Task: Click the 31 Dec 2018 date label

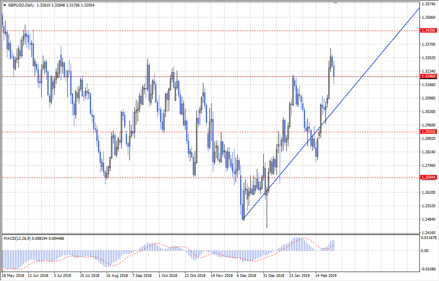Action: pyautogui.click(x=274, y=275)
